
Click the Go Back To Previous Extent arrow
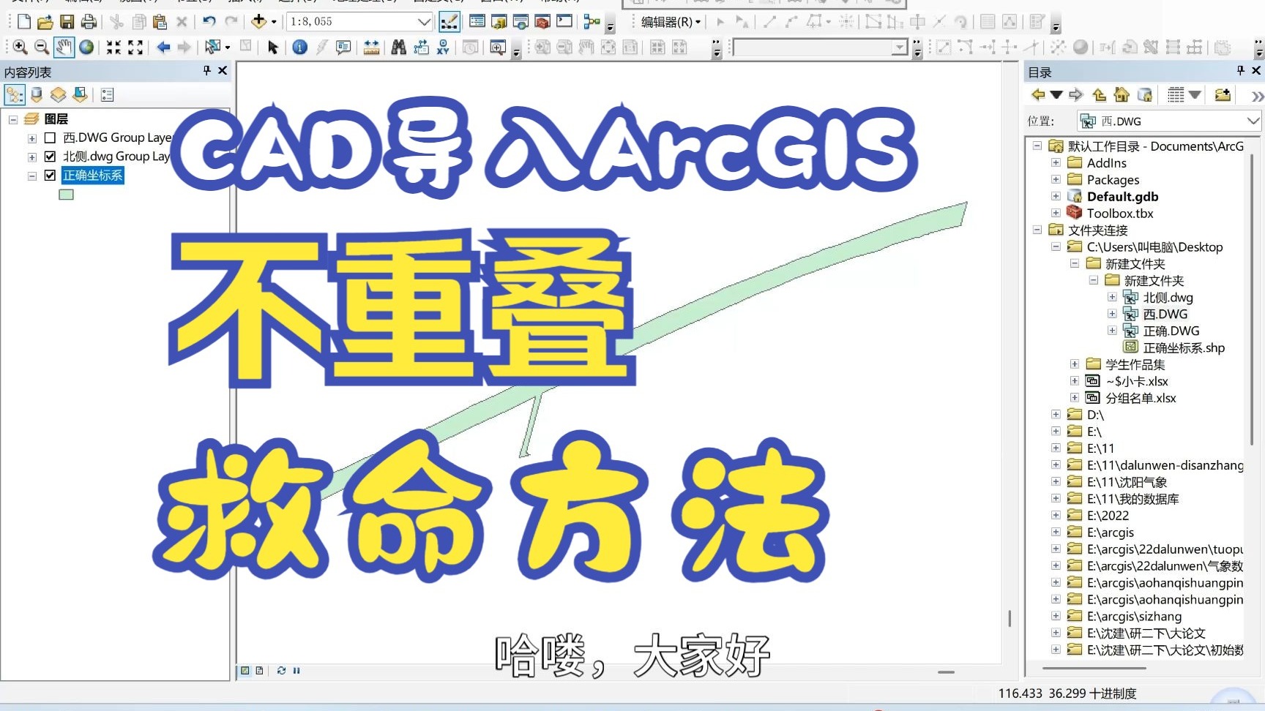[x=163, y=48]
